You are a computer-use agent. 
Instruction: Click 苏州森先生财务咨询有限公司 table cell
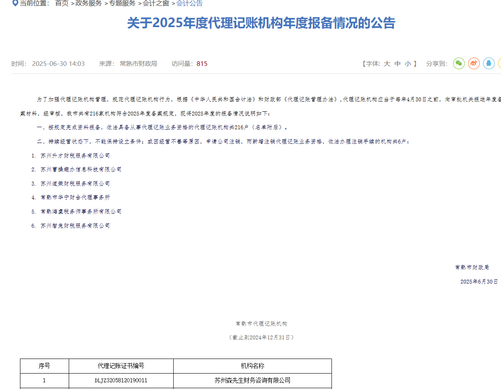click(x=253, y=380)
